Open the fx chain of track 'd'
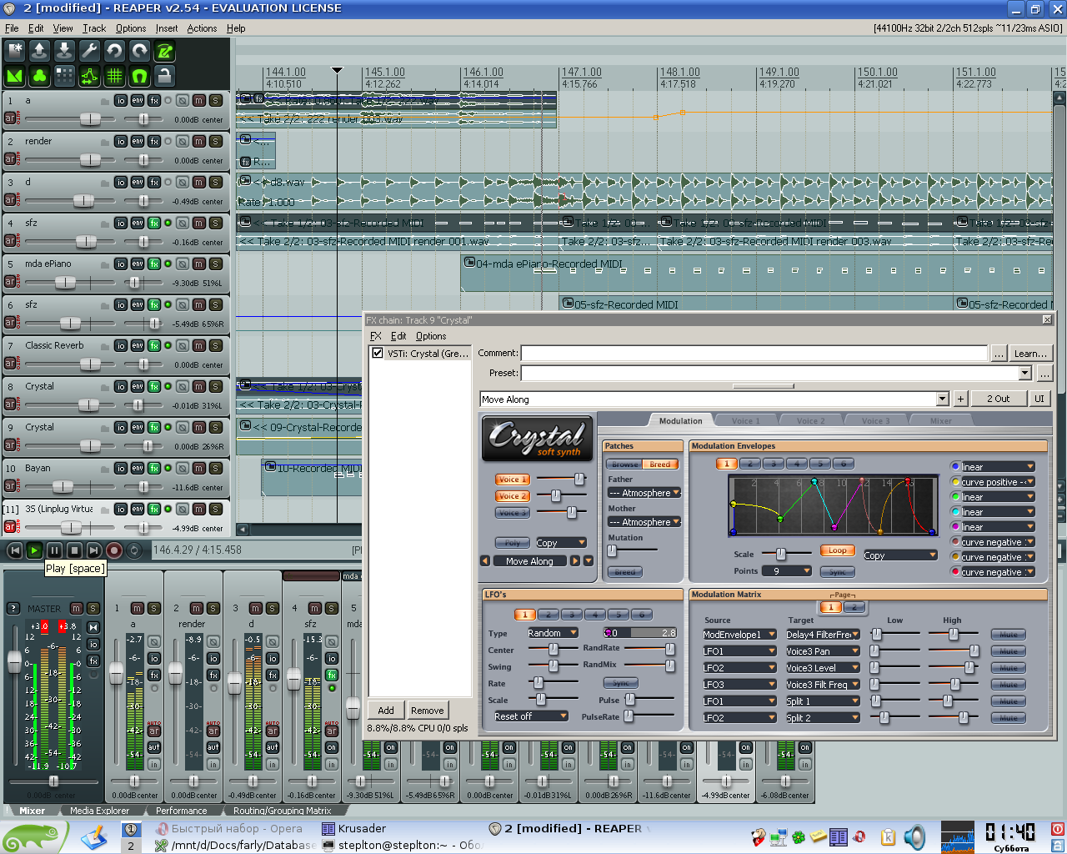 [x=154, y=182]
